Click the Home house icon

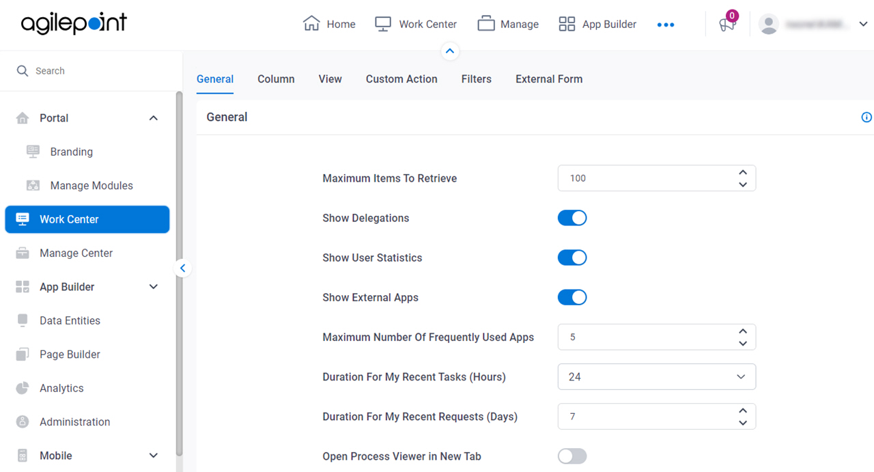click(x=311, y=24)
